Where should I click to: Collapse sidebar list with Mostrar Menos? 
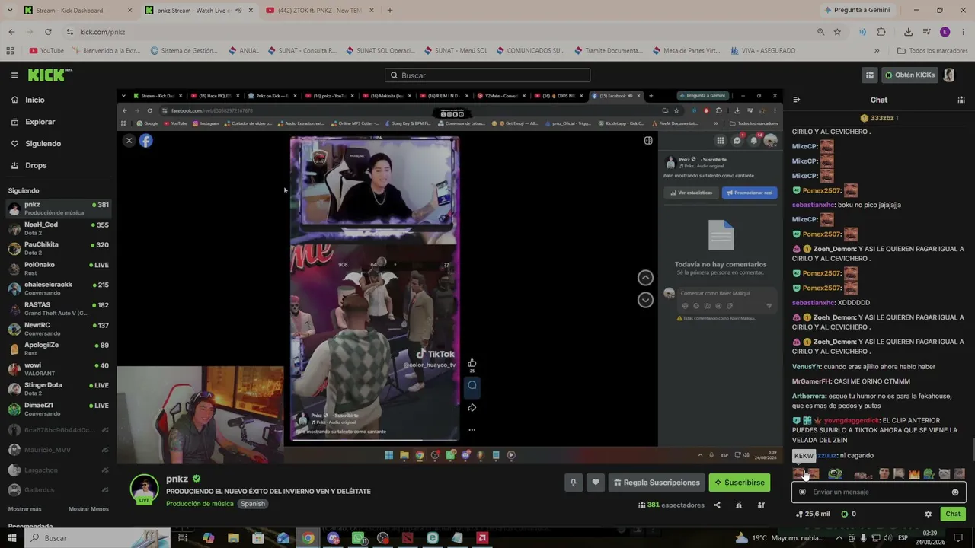[88, 509]
